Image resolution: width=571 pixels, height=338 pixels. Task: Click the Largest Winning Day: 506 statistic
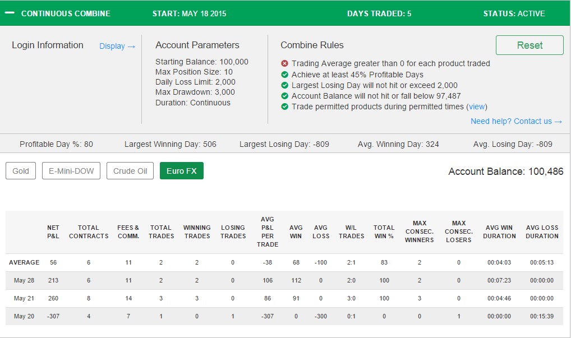tap(170, 144)
